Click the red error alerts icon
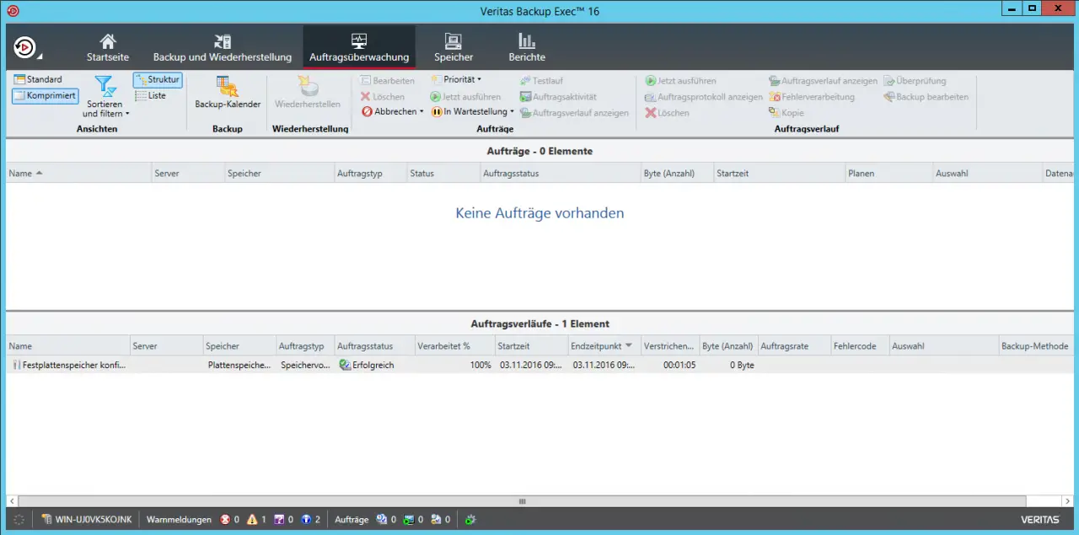 point(225,520)
